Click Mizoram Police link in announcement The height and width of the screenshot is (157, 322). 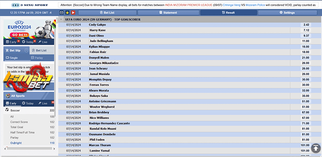click(x=255, y=5)
